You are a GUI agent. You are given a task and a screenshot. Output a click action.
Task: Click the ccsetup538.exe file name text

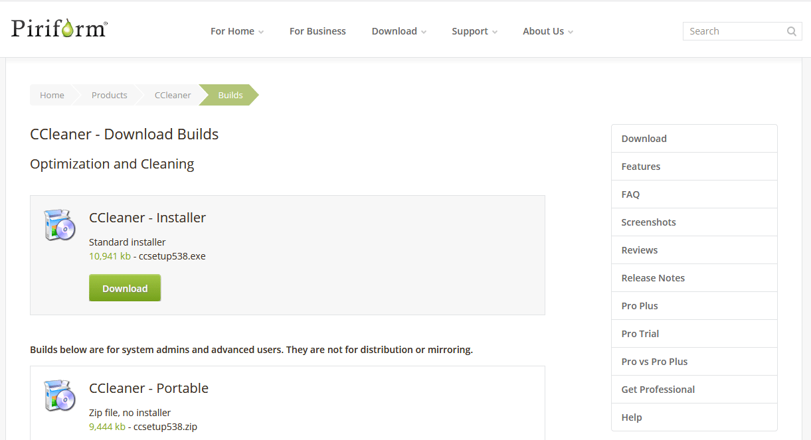coord(172,256)
